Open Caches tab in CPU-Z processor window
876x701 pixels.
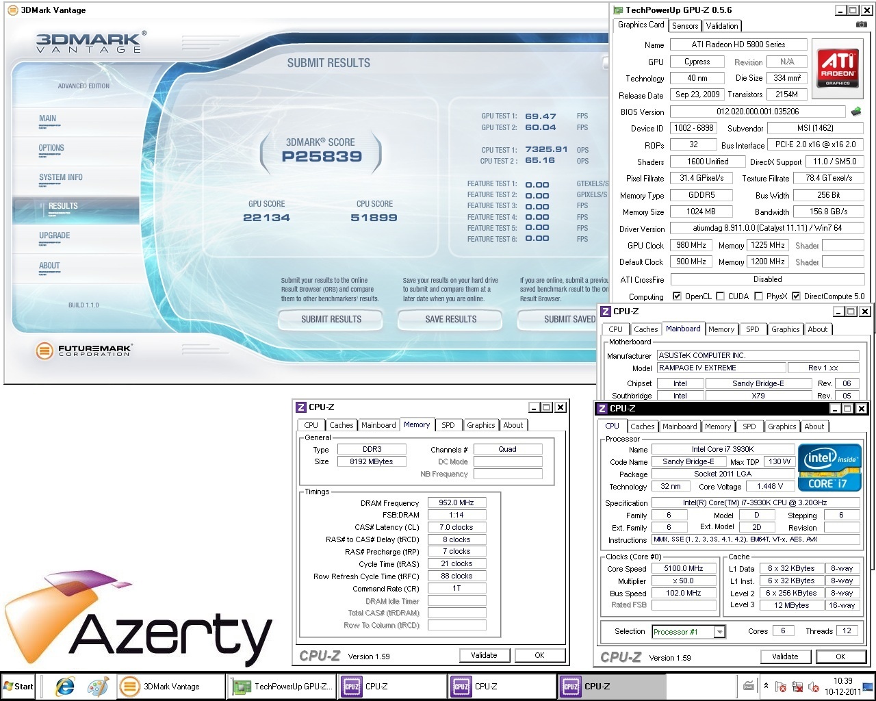[643, 426]
